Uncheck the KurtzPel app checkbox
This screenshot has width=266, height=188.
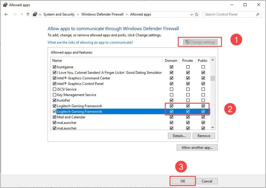pos(55,100)
